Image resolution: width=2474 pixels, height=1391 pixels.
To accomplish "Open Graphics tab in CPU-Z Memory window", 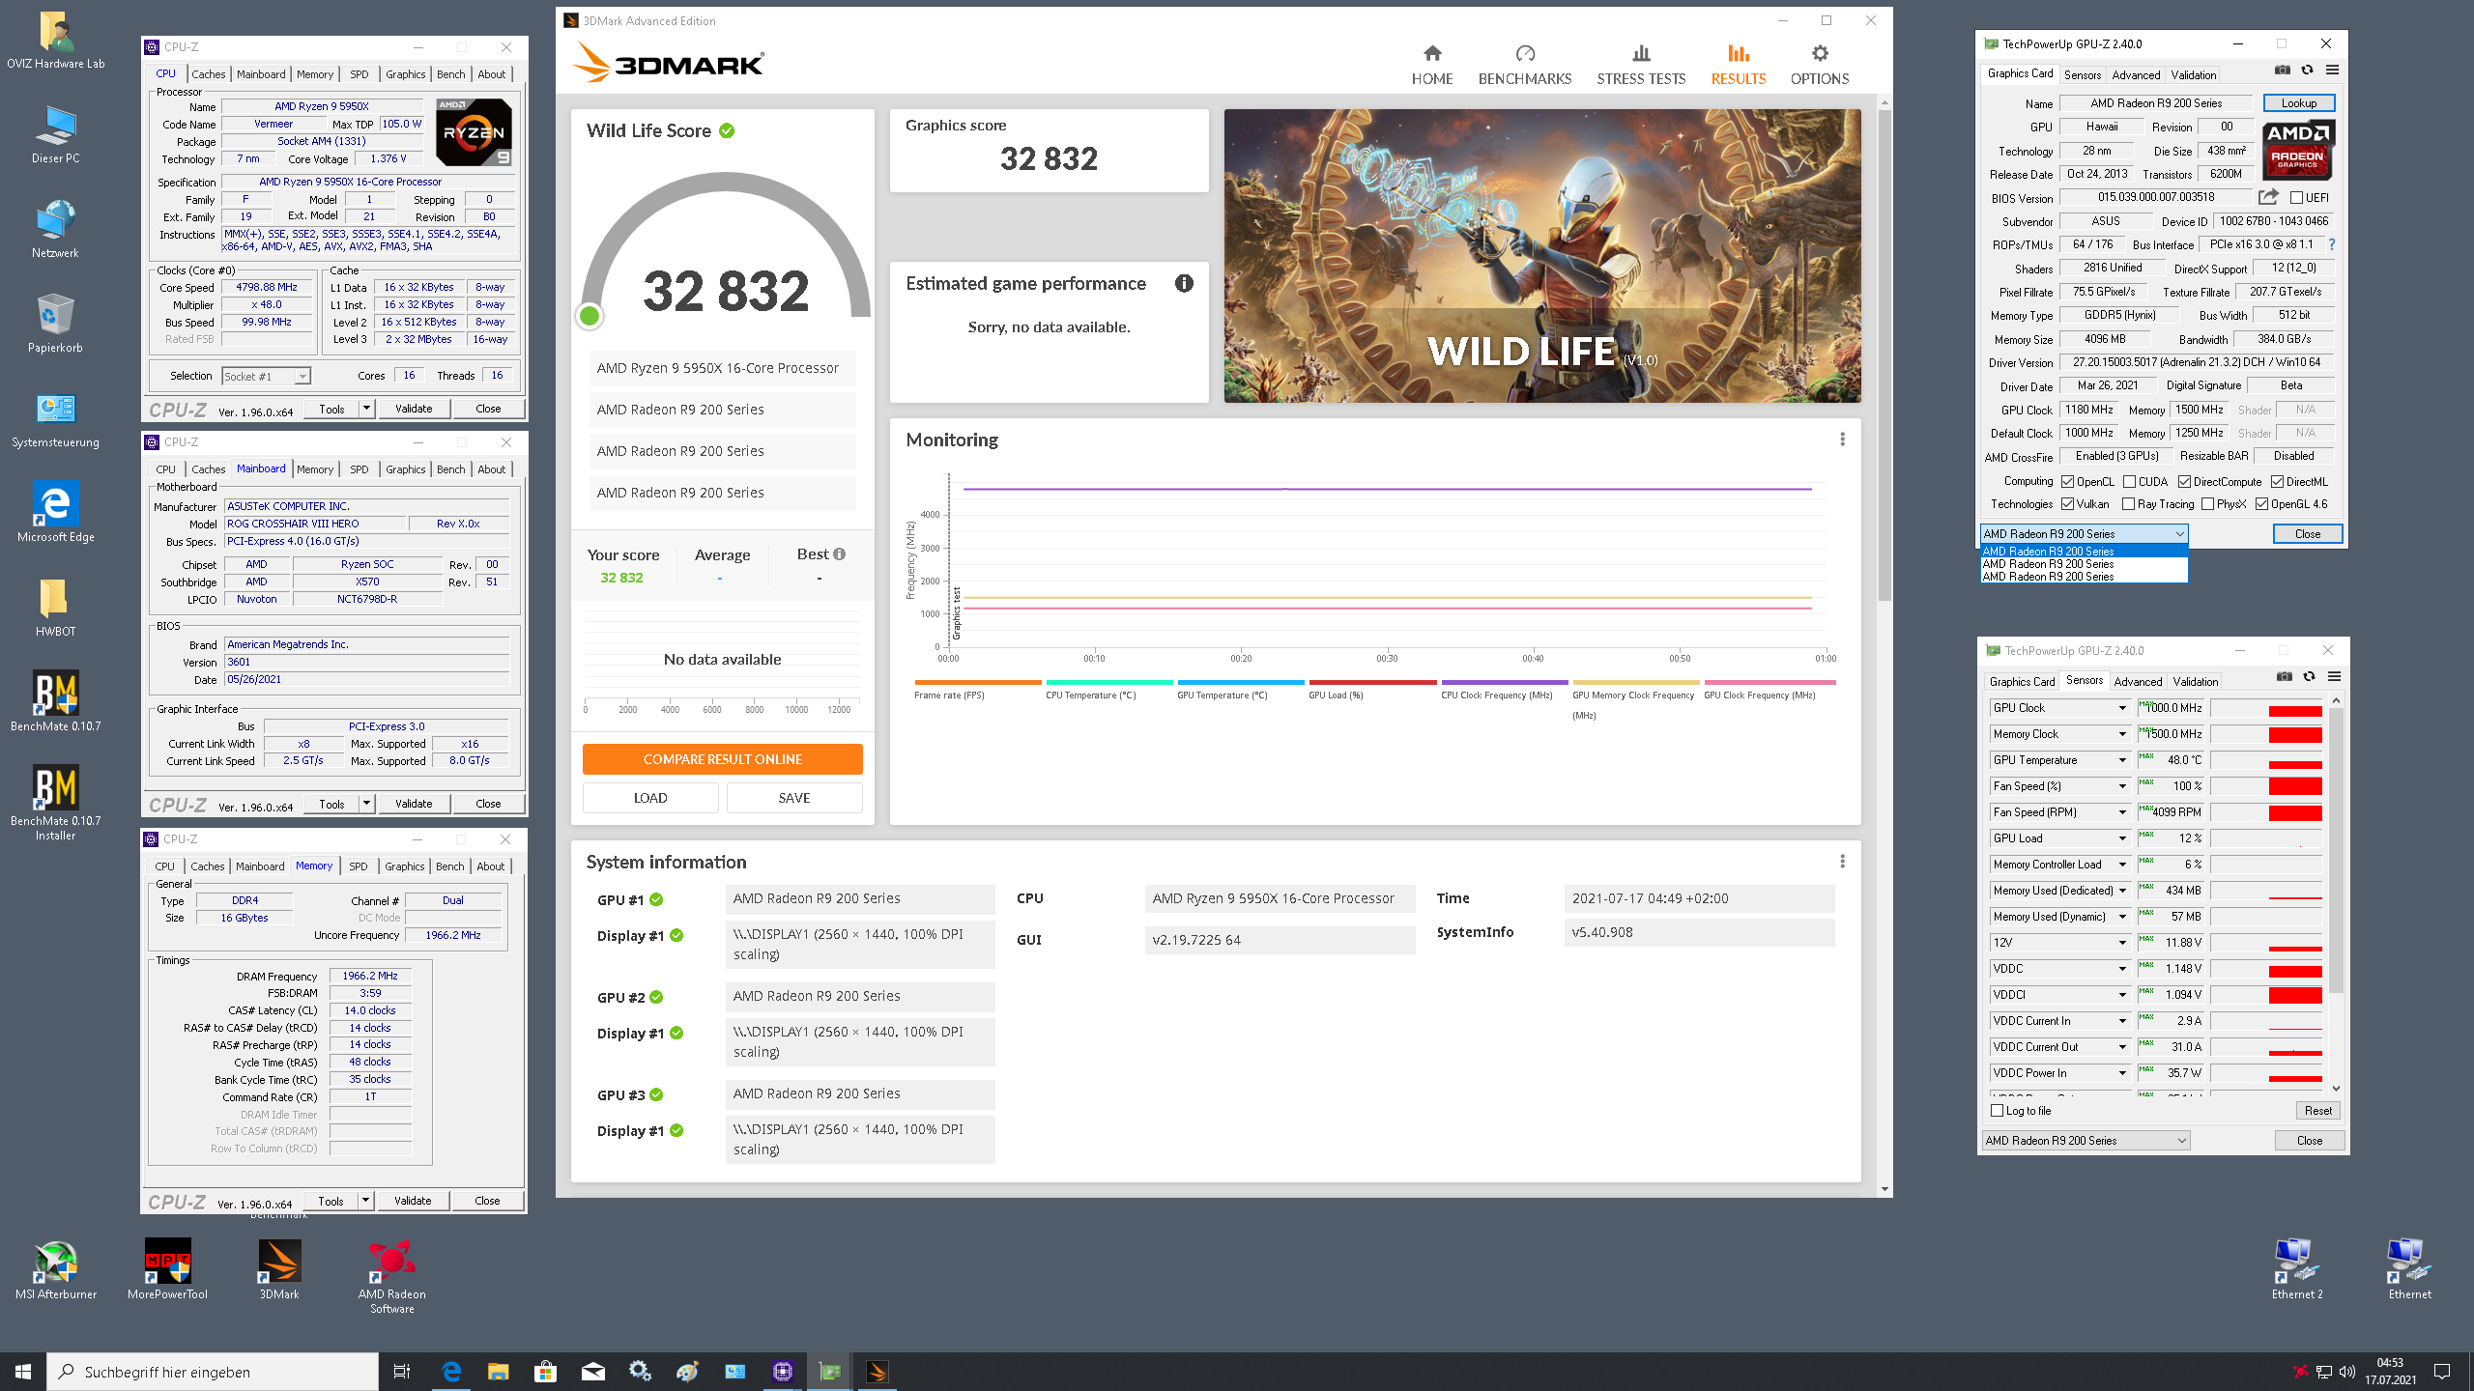I will tap(404, 866).
